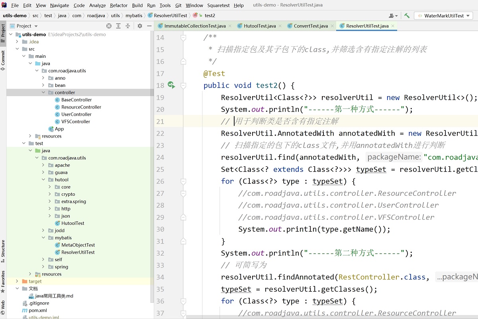Open the Web tool window side tab
Image resolution: width=478 pixels, height=319 pixels.
(3, 307)
